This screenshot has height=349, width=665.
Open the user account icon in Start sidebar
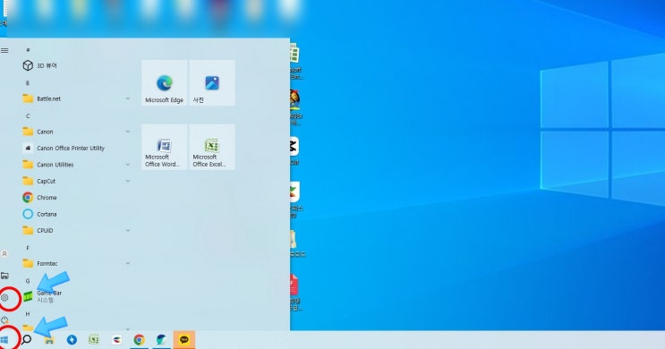point(4,253)
